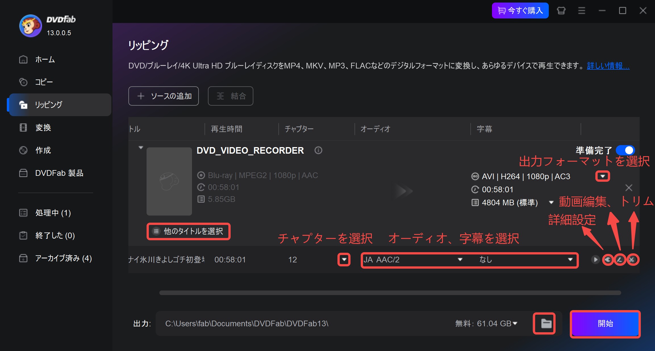655x351 pixels.
Task: Click AVI | H264 | 1080p | AC3 text
Action: (526, 176)
